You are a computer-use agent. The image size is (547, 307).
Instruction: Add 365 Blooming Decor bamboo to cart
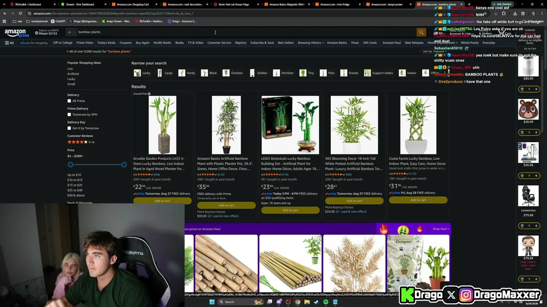(x=354, y=201)
